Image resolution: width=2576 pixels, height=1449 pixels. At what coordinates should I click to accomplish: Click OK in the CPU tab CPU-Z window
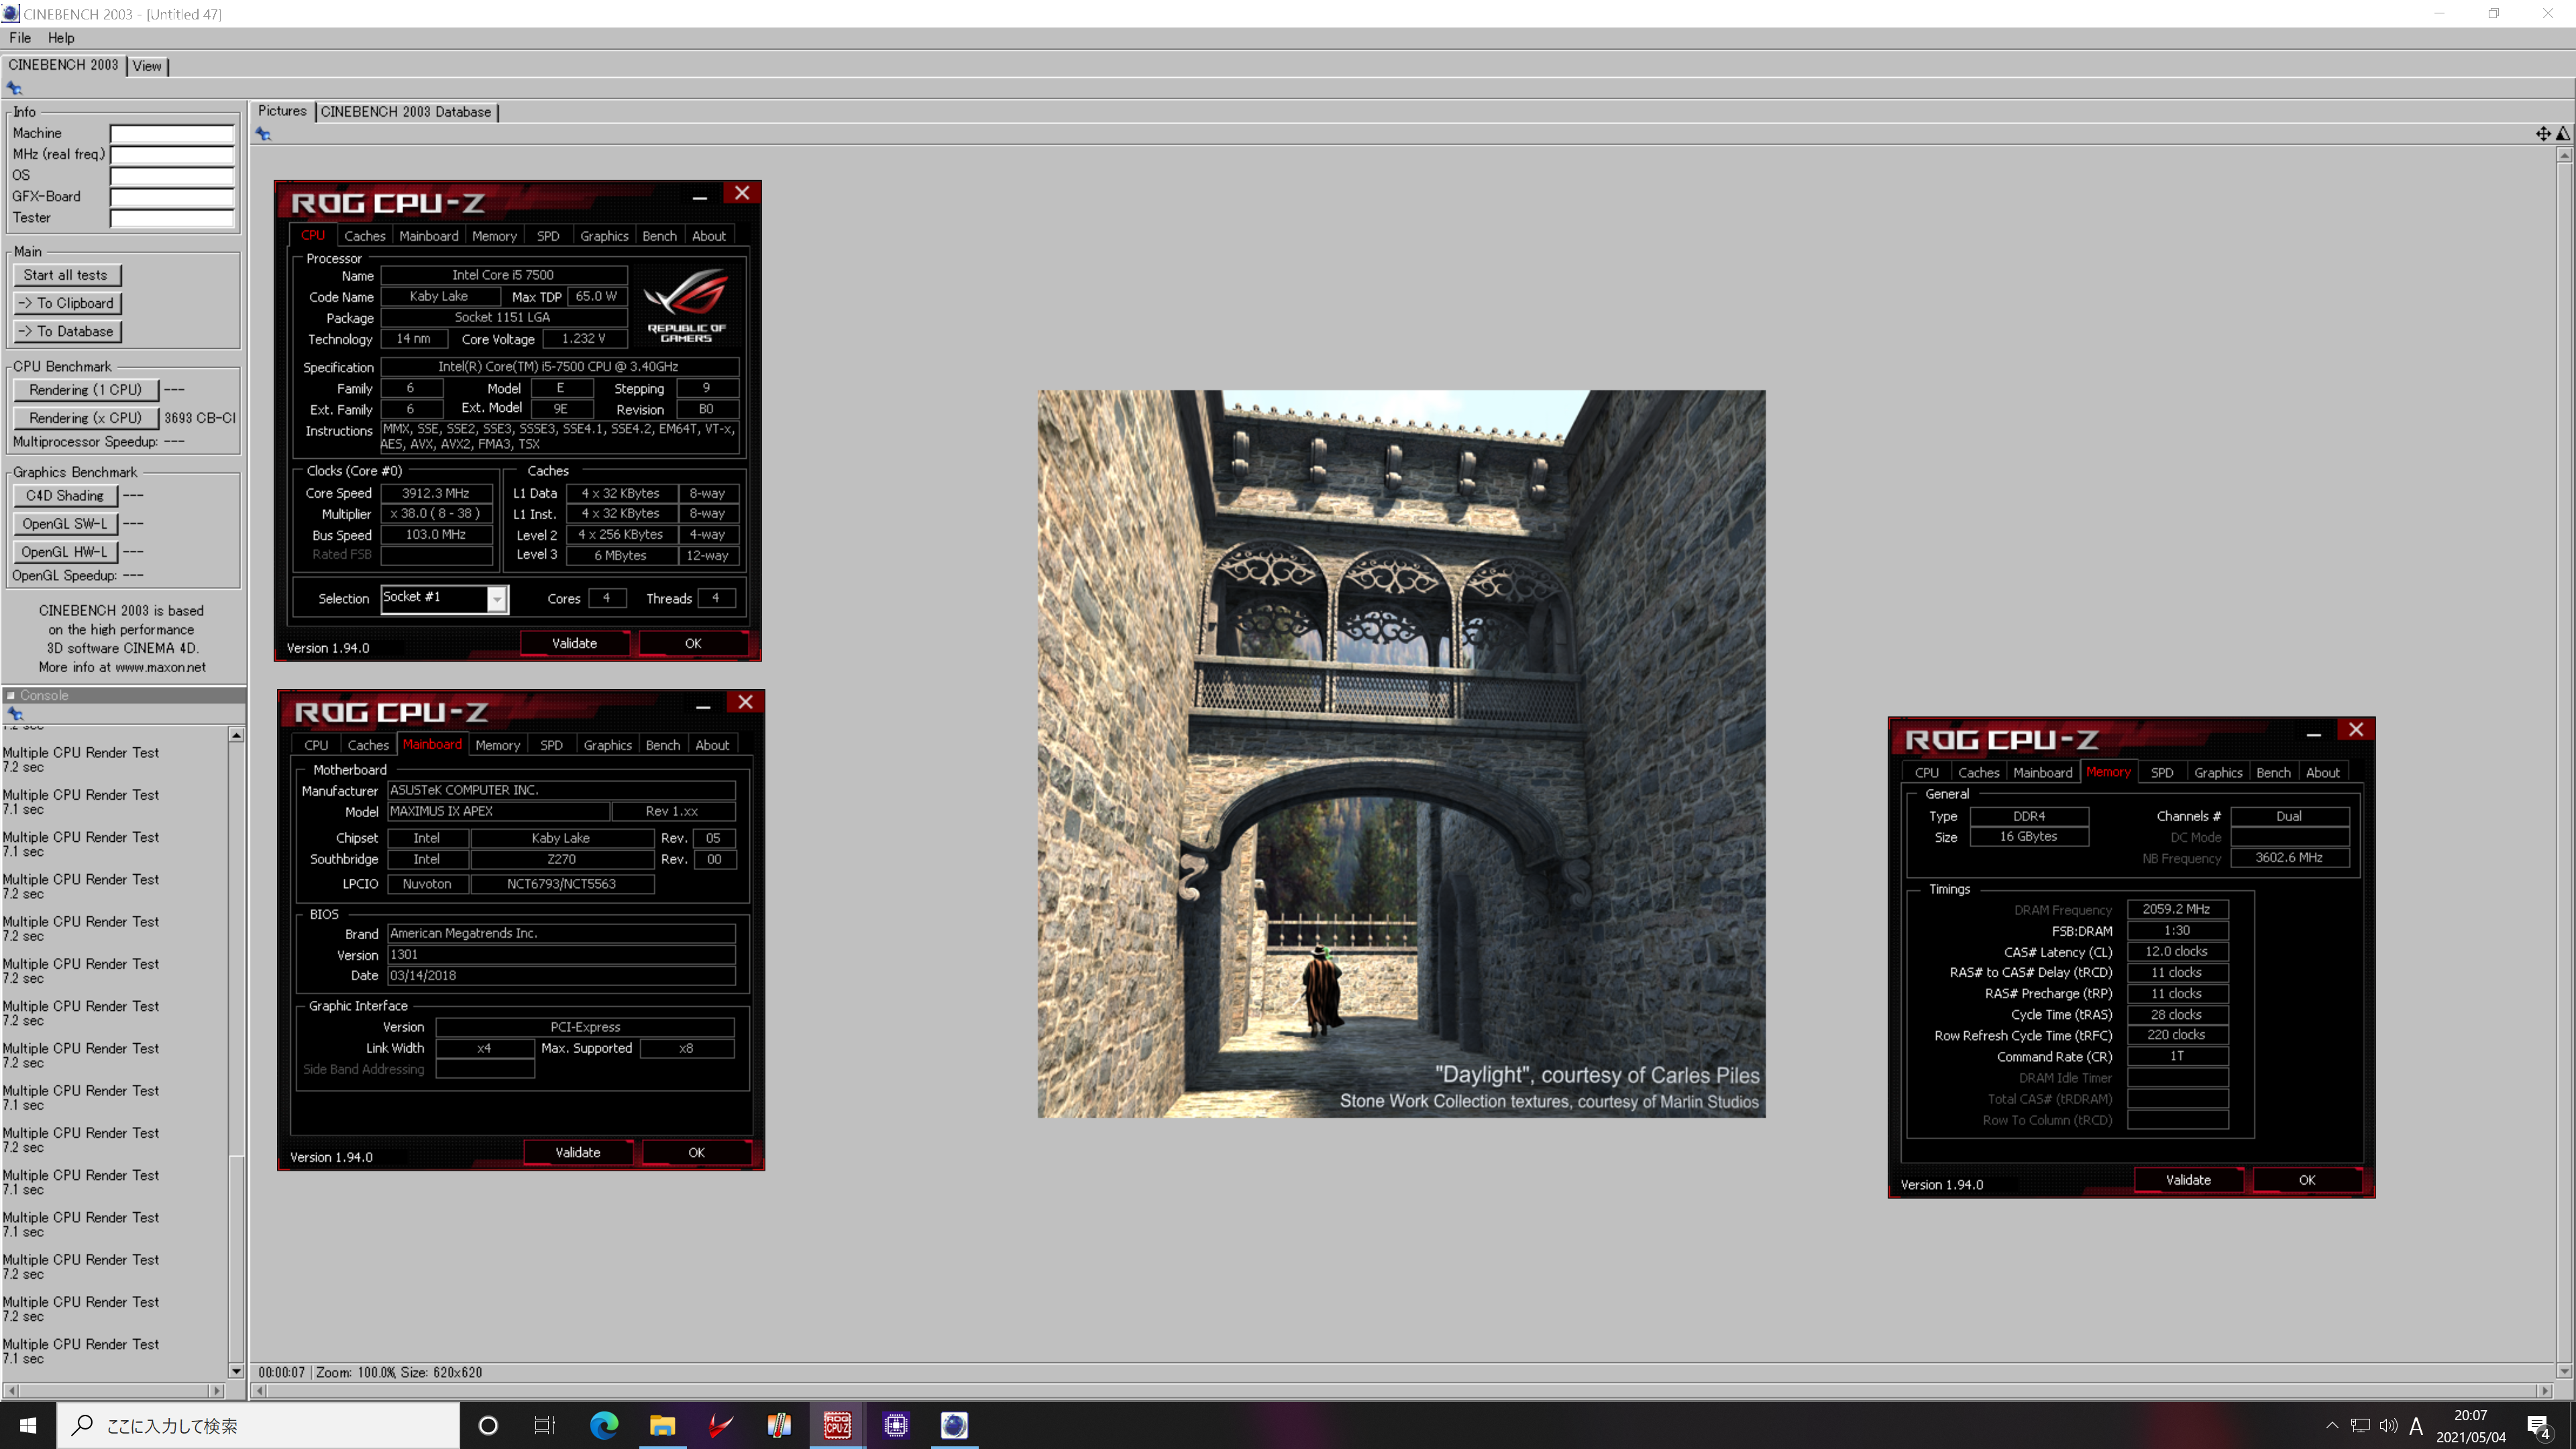point(693,643)
